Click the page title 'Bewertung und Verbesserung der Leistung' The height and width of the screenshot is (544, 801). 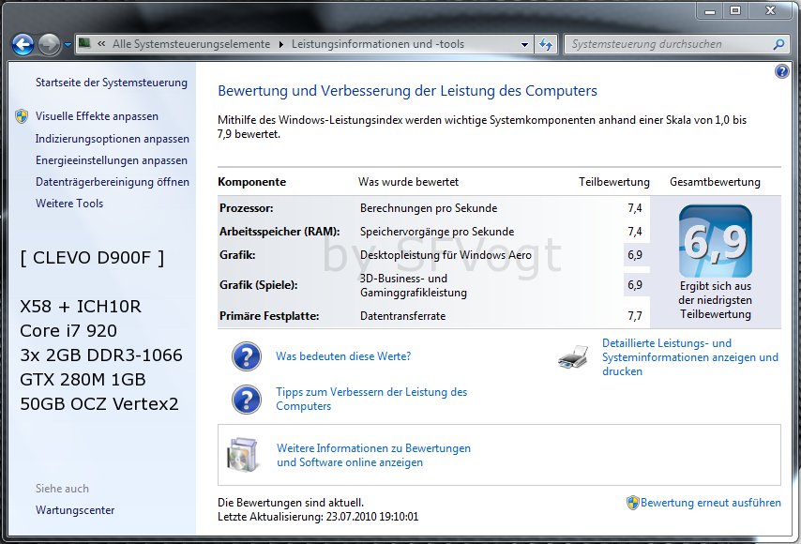point(407,91)
